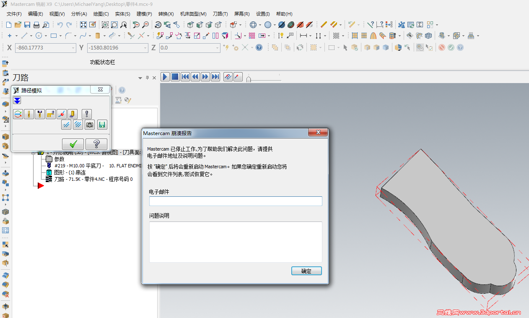Viewport: 529px width, 318px height.
Task: Open backplot options exclamation icon
Action: [87, 114]
